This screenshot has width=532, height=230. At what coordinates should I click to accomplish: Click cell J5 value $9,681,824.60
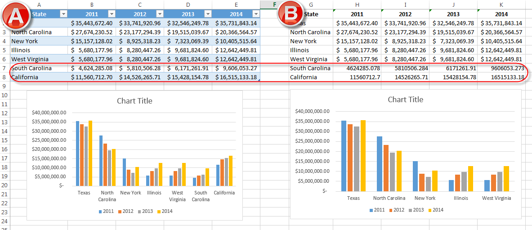(x=453, y=50)
